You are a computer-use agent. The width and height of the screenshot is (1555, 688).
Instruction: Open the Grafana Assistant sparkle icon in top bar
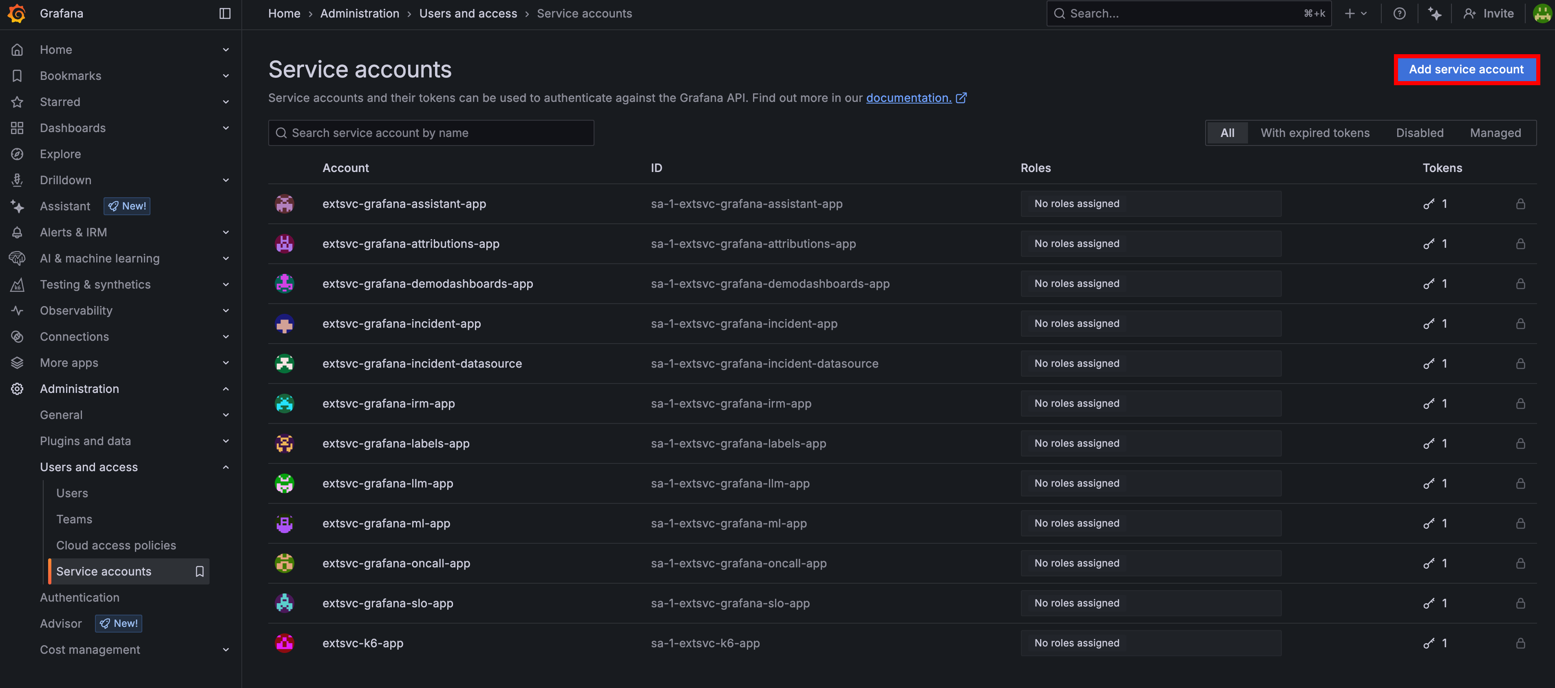click(1434, 13)
